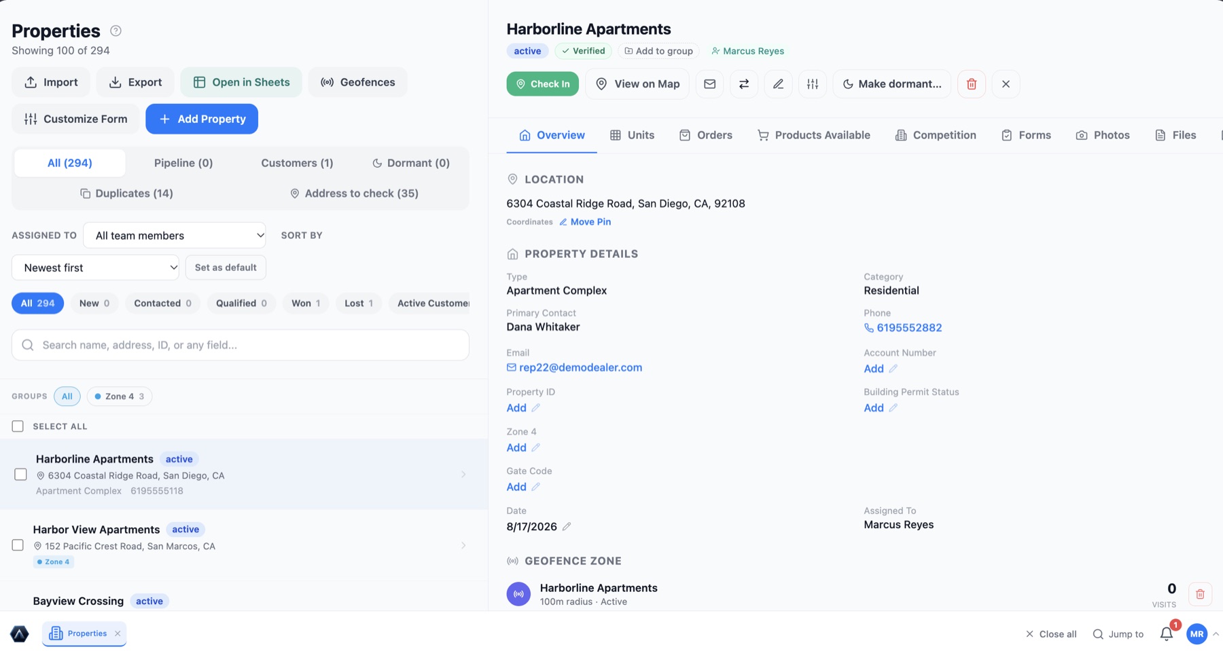Click the Move Pin link
Viewport: 1223px width, 651px height.
click(x=585, y=222)
